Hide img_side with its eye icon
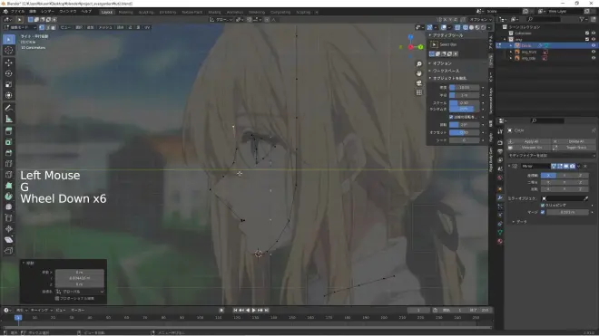This screenshot has height=336, width=599. point(594,58)
